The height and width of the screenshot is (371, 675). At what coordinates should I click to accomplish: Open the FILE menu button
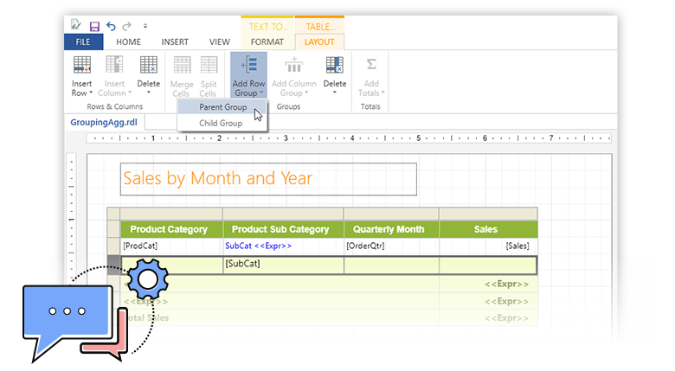tap(83, 42)
